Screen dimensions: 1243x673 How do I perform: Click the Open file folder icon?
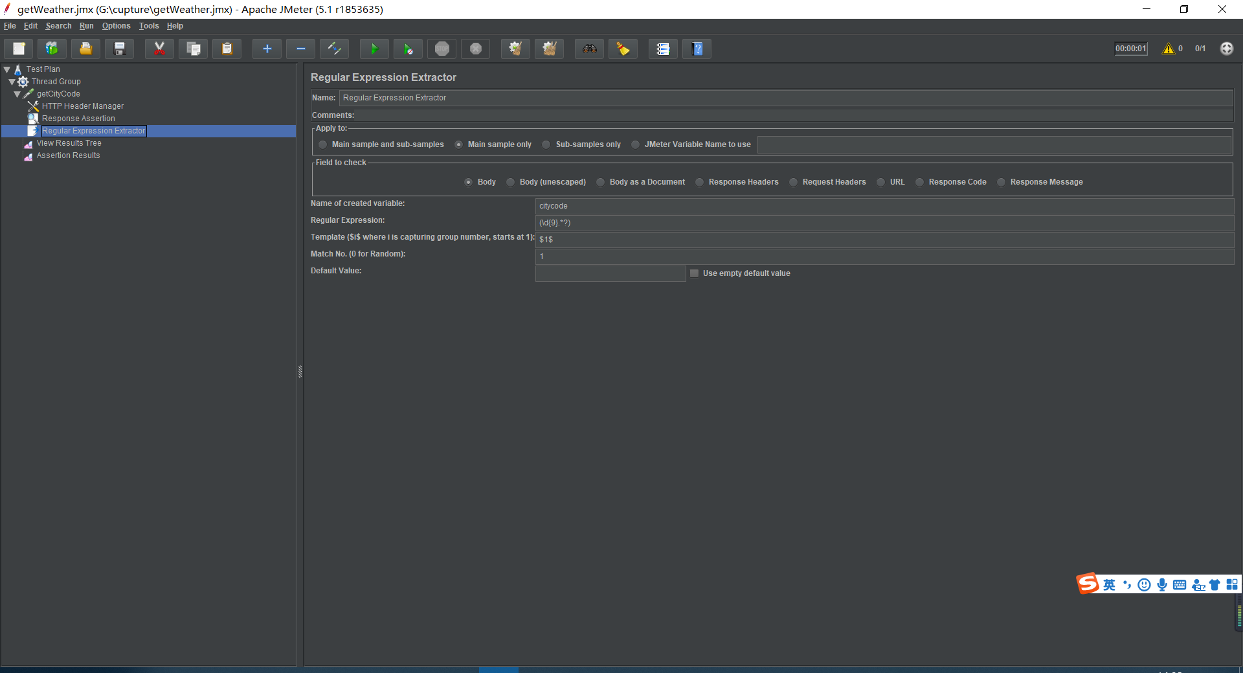(85, 49)
